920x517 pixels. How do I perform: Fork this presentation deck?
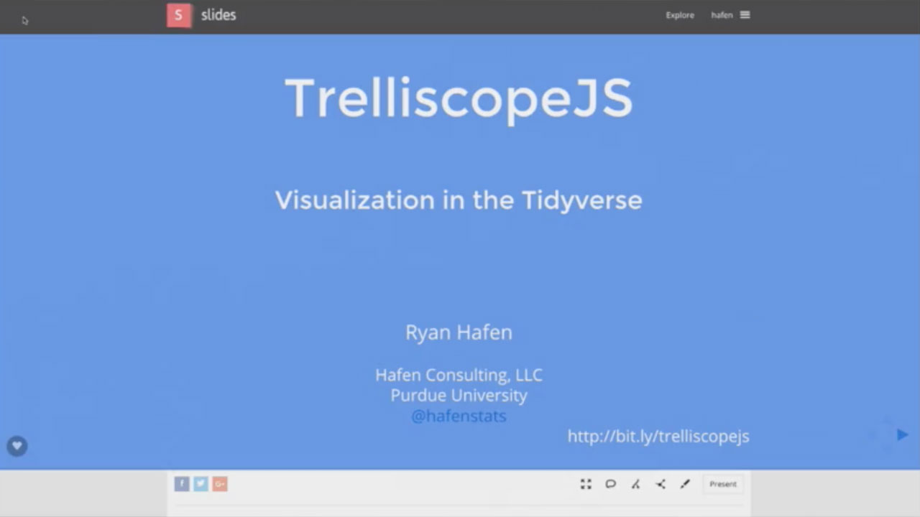coord(635,484)
